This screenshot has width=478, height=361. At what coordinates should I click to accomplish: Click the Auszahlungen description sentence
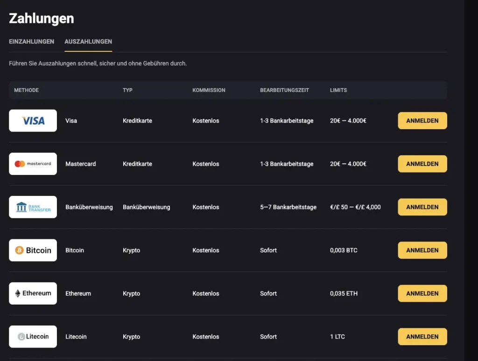pyautogui.click(x=98, y=63)
